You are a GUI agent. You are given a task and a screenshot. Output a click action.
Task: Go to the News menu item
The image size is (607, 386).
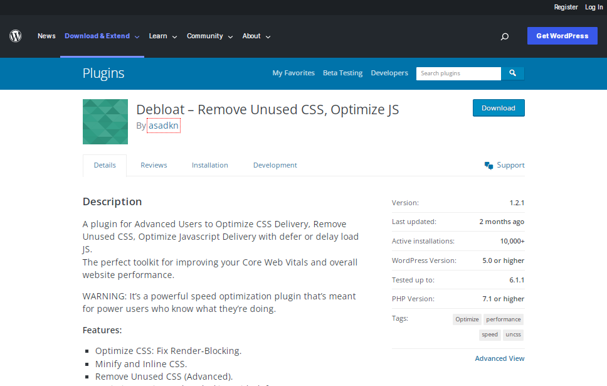pyautogui.click(x=46, y=36)
